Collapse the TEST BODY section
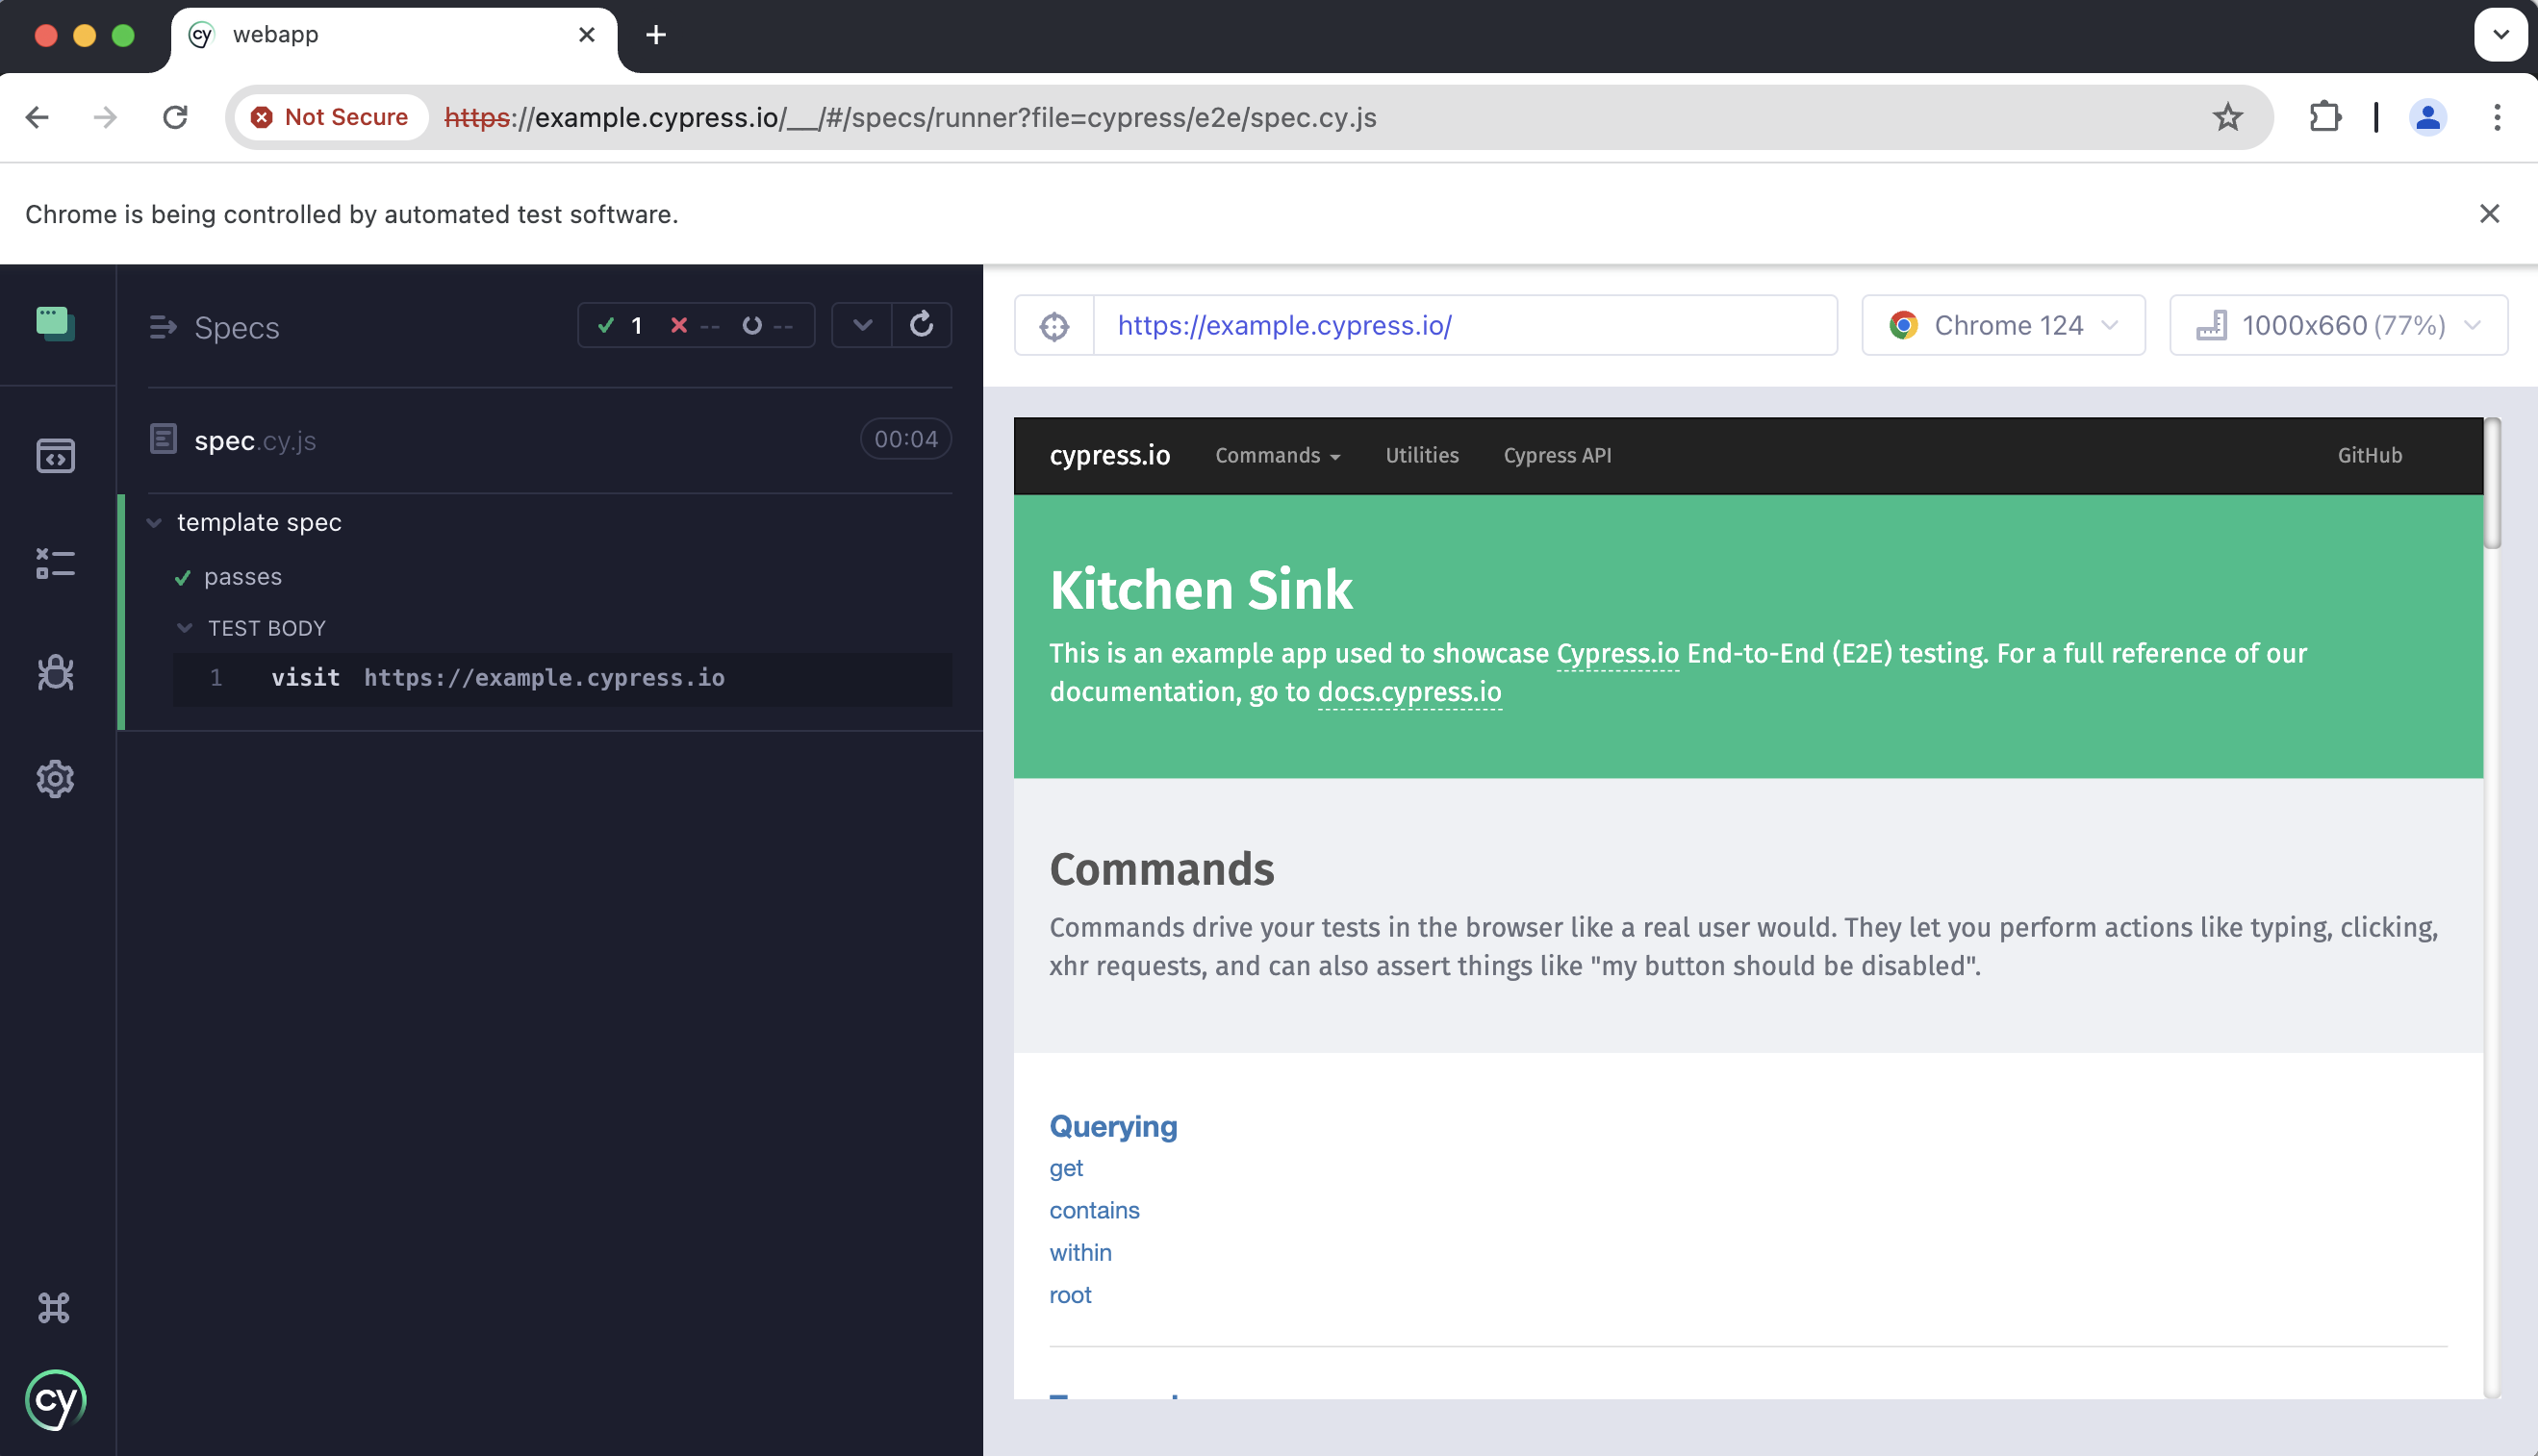The width and height of the screenshot is (2538, 1456). pos(185,628)
